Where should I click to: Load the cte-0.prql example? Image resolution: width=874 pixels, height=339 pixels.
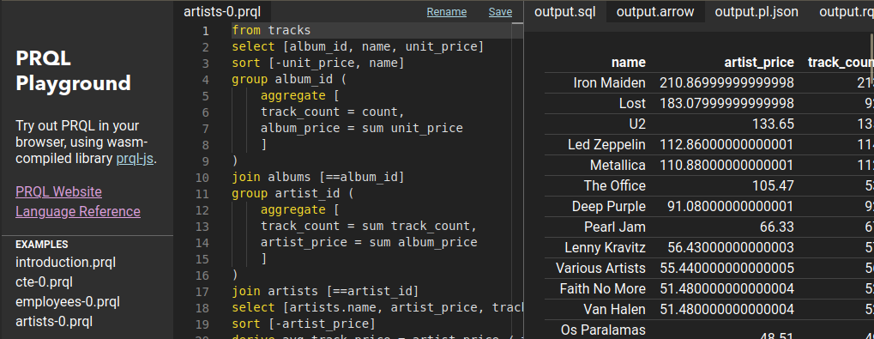44,282
